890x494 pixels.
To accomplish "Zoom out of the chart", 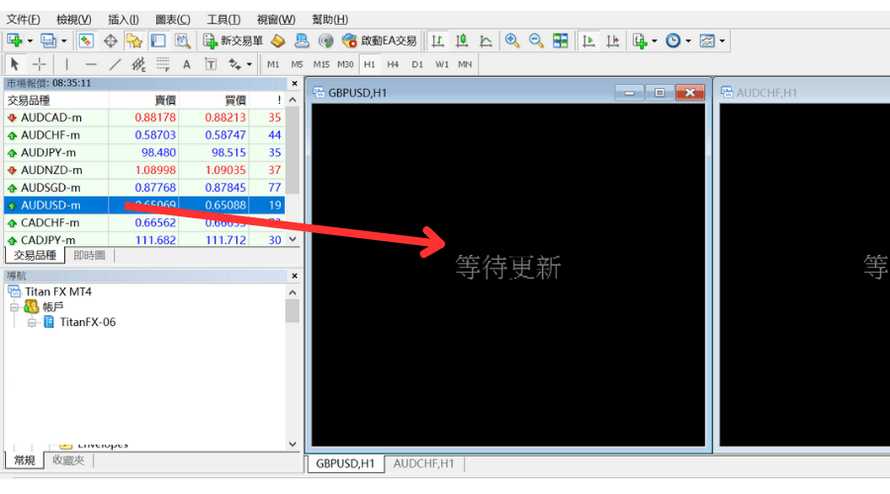I will [536, 41].
